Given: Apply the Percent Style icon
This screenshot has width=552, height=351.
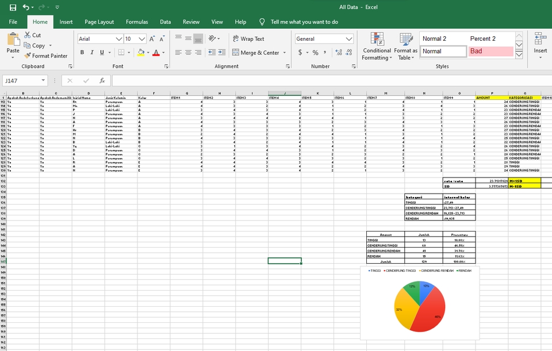Looking at the screenshot, I should click(314, 52).
